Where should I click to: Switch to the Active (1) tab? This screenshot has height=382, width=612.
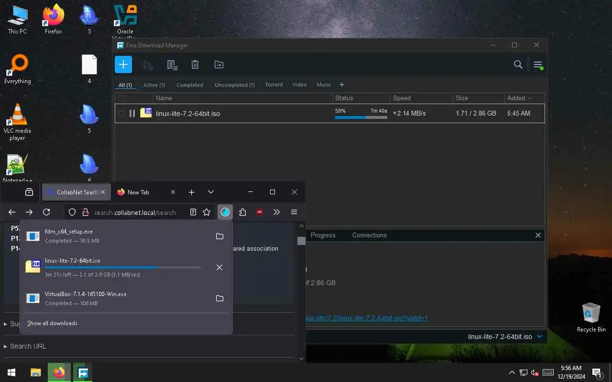coord(154,85)
